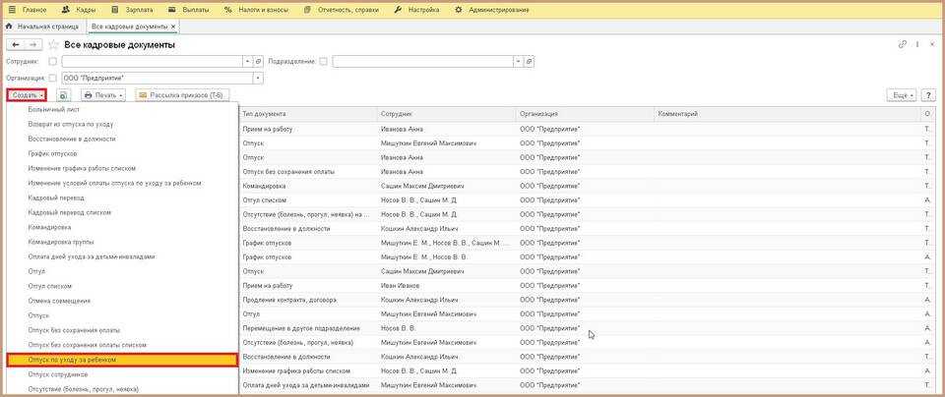945x397 pixels.
Task: Open the Сотрудник field open-item icon
Action: (258, 61)
